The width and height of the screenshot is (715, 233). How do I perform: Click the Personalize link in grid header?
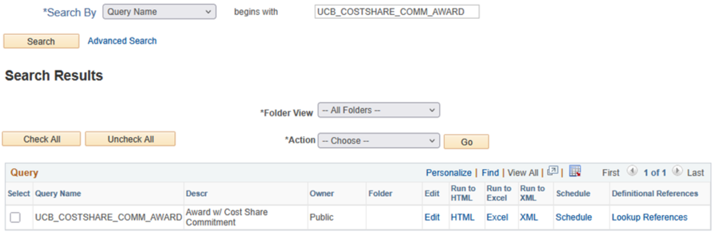click(448, 173)
